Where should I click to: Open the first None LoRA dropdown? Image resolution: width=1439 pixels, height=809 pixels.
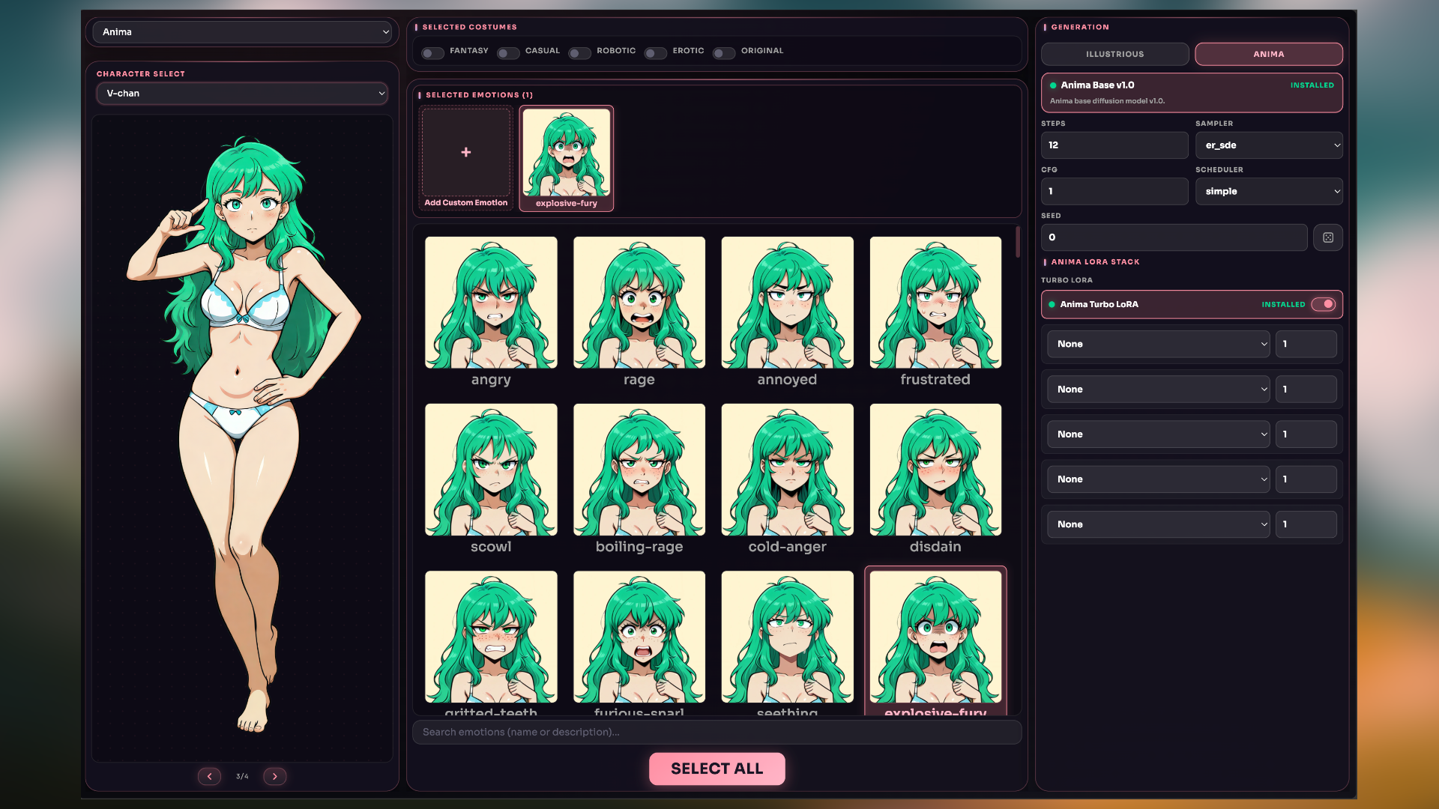(x=1158, y=344)
